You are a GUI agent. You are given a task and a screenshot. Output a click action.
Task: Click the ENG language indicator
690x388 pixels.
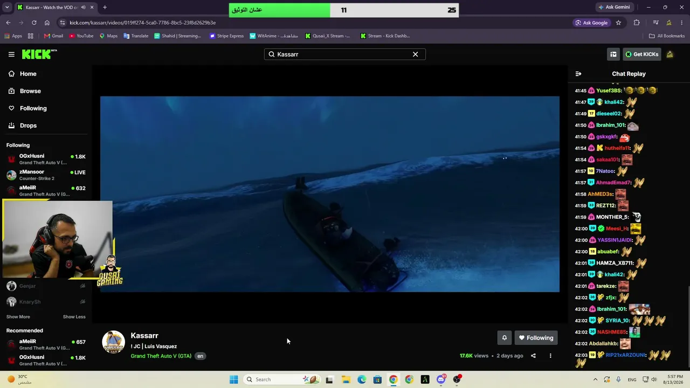pyautogui.click(x=632, y=379)
